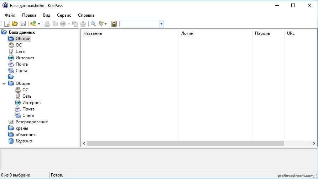Select the unnamed folder group icon
This screenshot has height=179, width=318.
pos(11,77)
